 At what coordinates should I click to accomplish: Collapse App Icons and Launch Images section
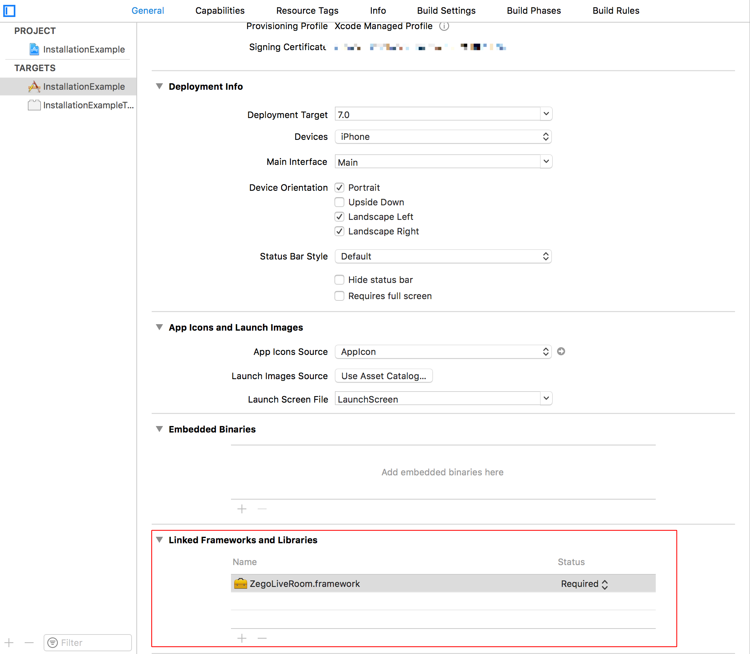pyautogui.click(x=159, y=327)
